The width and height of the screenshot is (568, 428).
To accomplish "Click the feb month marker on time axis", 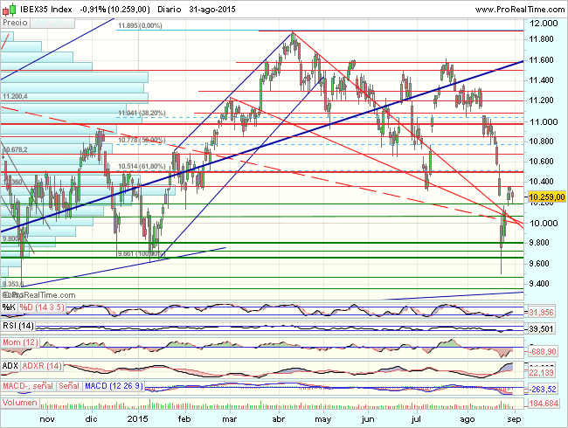I will pos(184,419).
